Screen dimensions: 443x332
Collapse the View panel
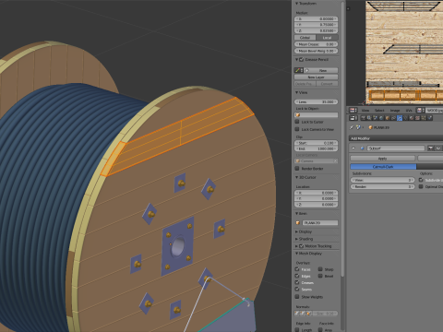[297, 92]
